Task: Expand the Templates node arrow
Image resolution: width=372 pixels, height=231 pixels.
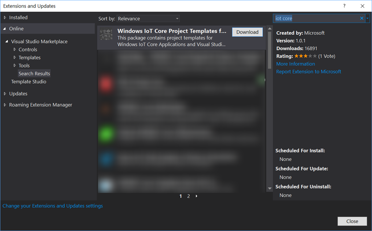Action: point(15,58)
